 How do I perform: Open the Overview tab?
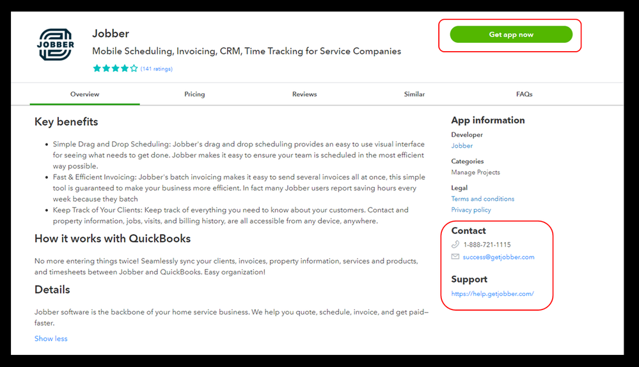click(84, 94)
